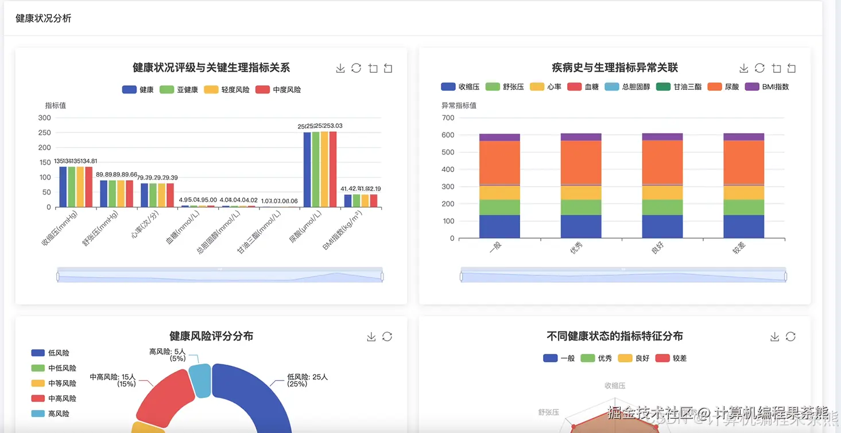
Task: Click right zoom handle under 疾病史 chart
Action: click(786, 276)
